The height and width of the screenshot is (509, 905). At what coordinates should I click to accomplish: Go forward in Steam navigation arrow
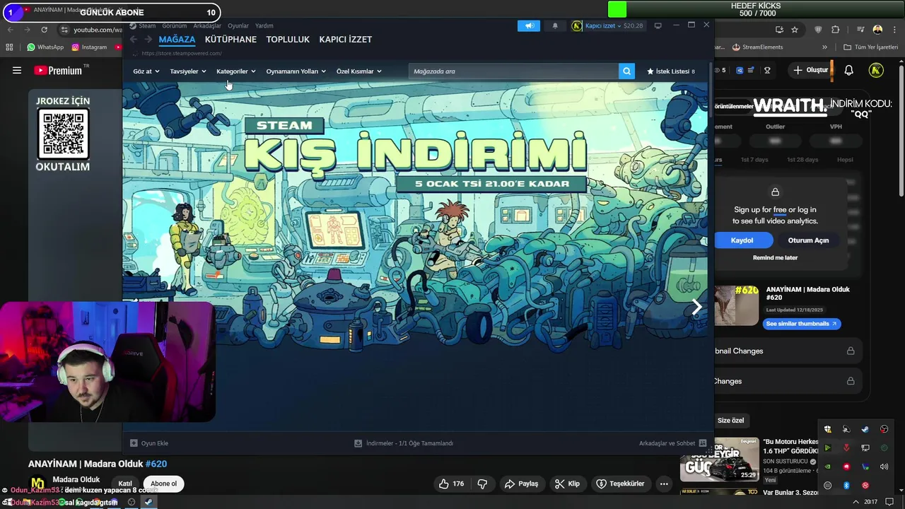click(x=148, y=40)
